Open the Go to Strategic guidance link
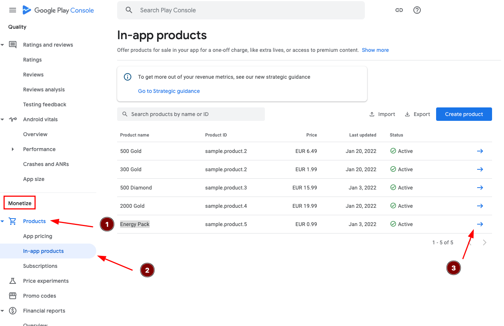The image size is (504, 326). pos(169,91)
